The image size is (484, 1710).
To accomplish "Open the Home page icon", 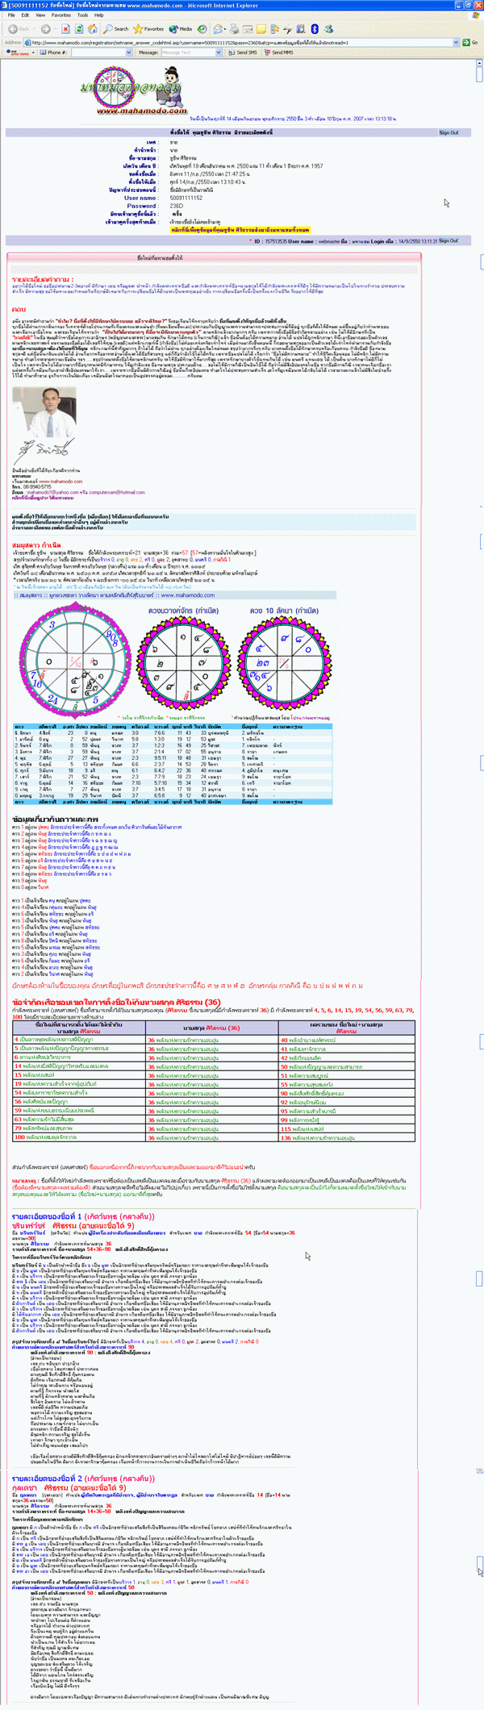I will click(92, 28).
